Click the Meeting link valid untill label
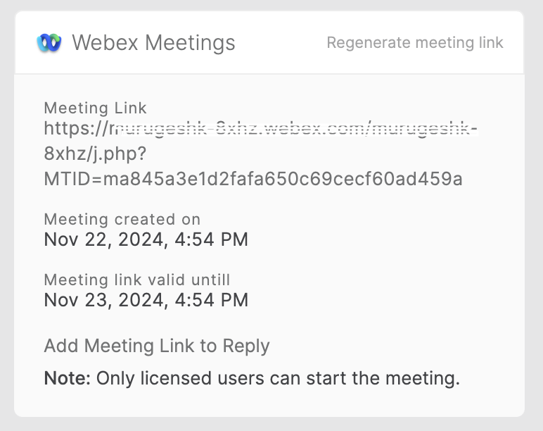543x431 pixels. pyautogui.click(x=136, y=280)
